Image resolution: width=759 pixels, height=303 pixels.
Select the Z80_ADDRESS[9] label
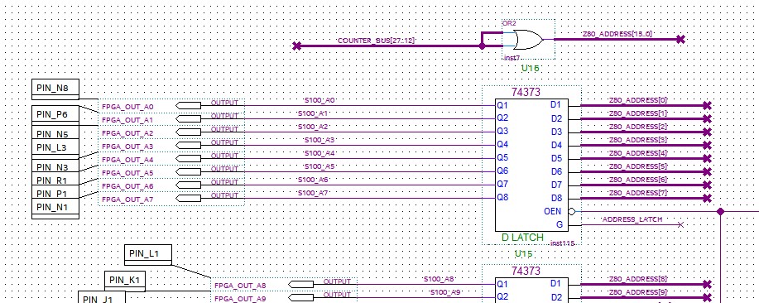click(638, 292)
